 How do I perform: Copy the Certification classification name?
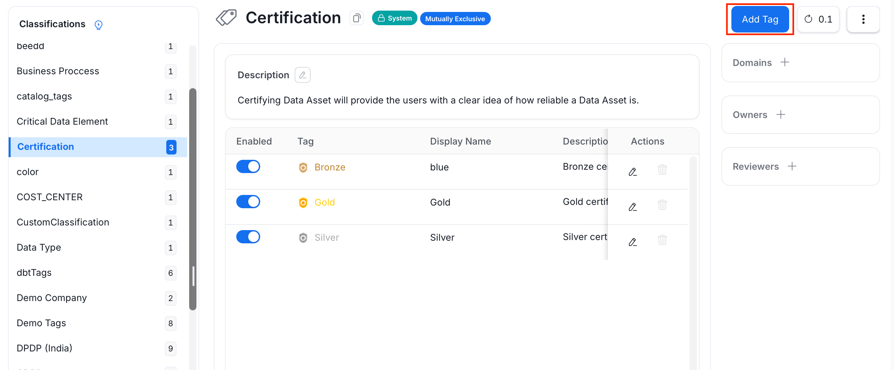(x=356, y=18)
